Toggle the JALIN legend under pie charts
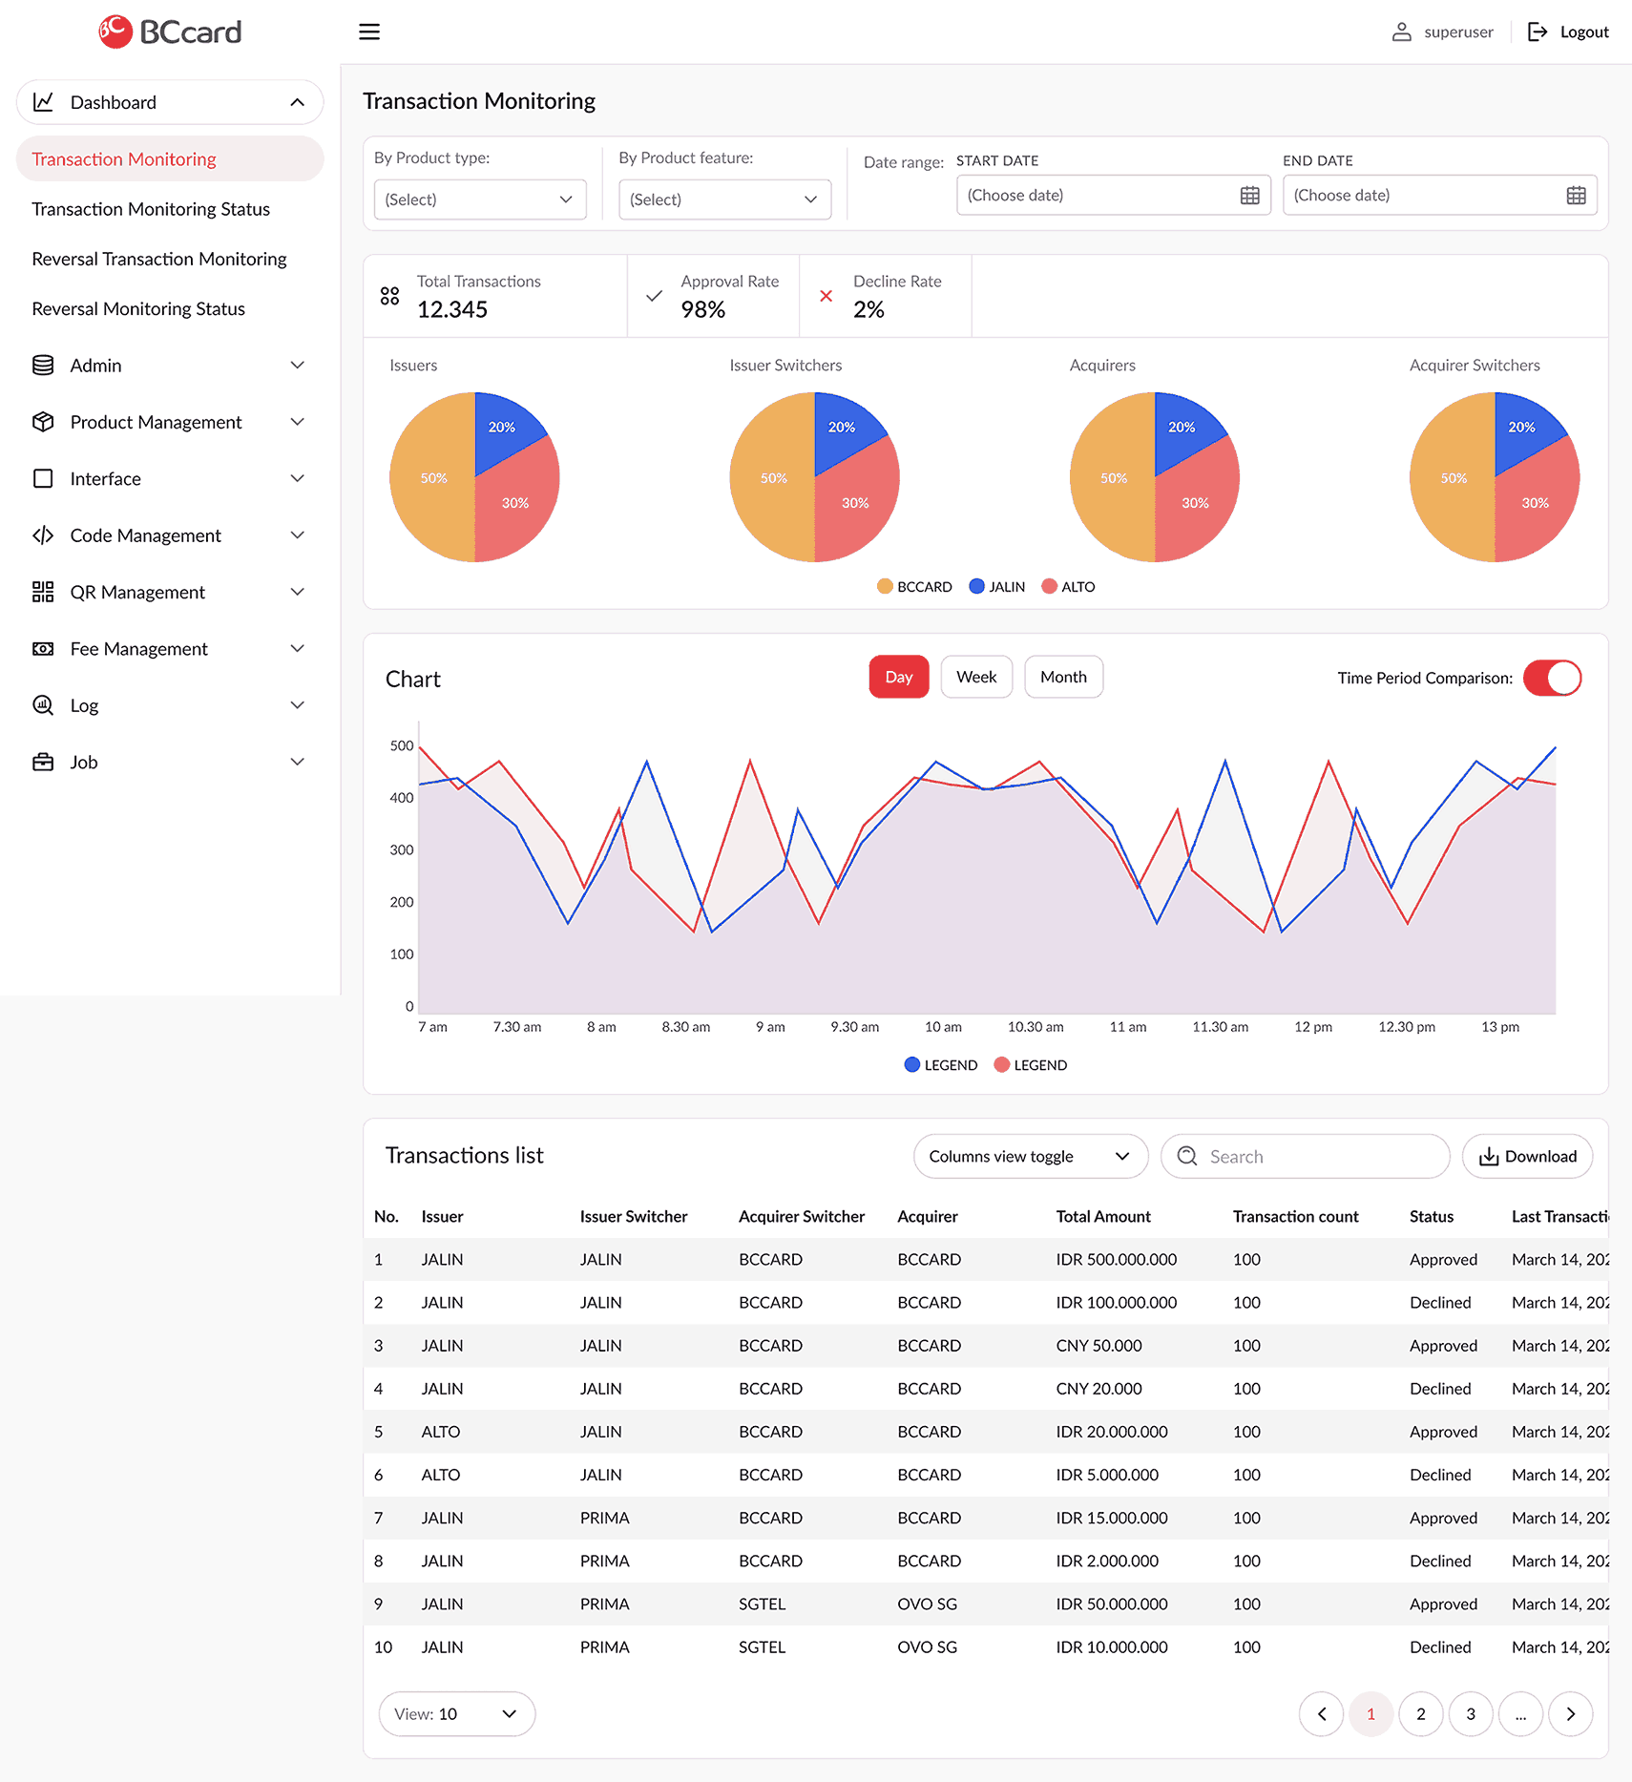The image size is (1632, 1782). (996, 586)
